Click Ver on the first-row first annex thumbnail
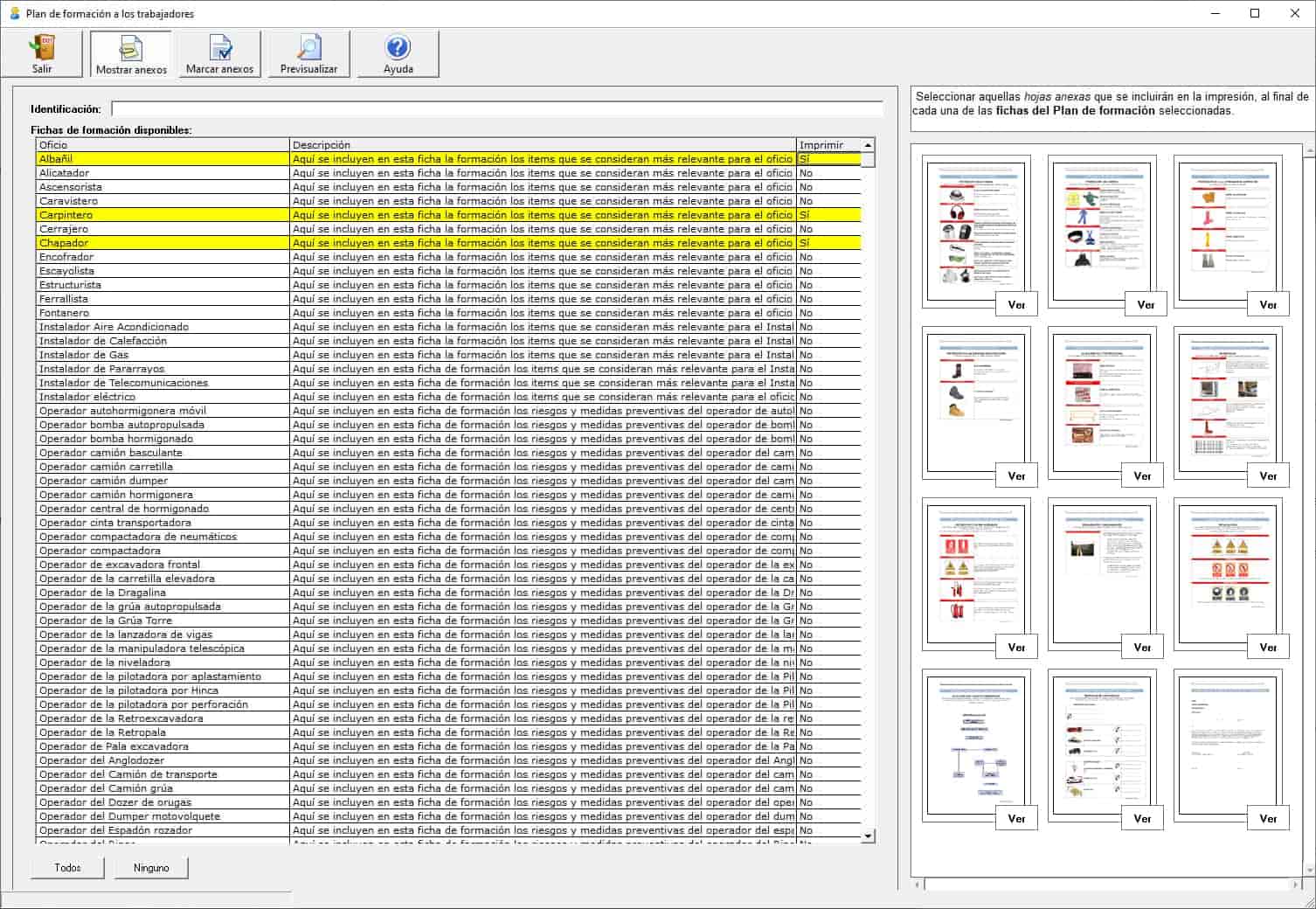The width and height of the screenshot is (1316, 909). 1016,304
